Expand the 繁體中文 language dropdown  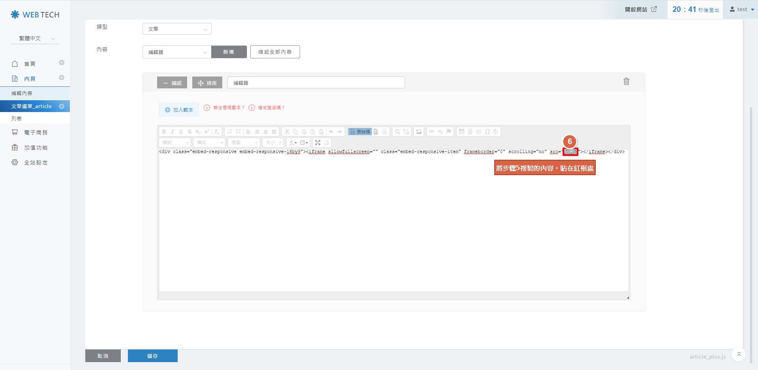(x=35, y=38)
